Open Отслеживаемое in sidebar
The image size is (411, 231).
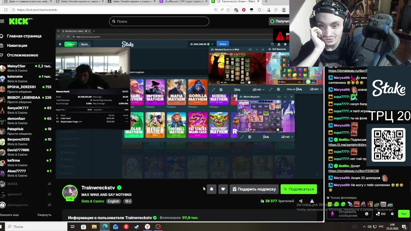(19, 55)
